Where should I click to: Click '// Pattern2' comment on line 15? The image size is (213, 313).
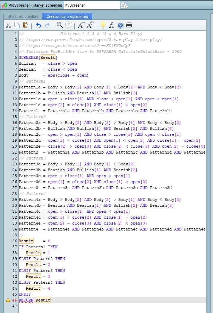point(32,117)
